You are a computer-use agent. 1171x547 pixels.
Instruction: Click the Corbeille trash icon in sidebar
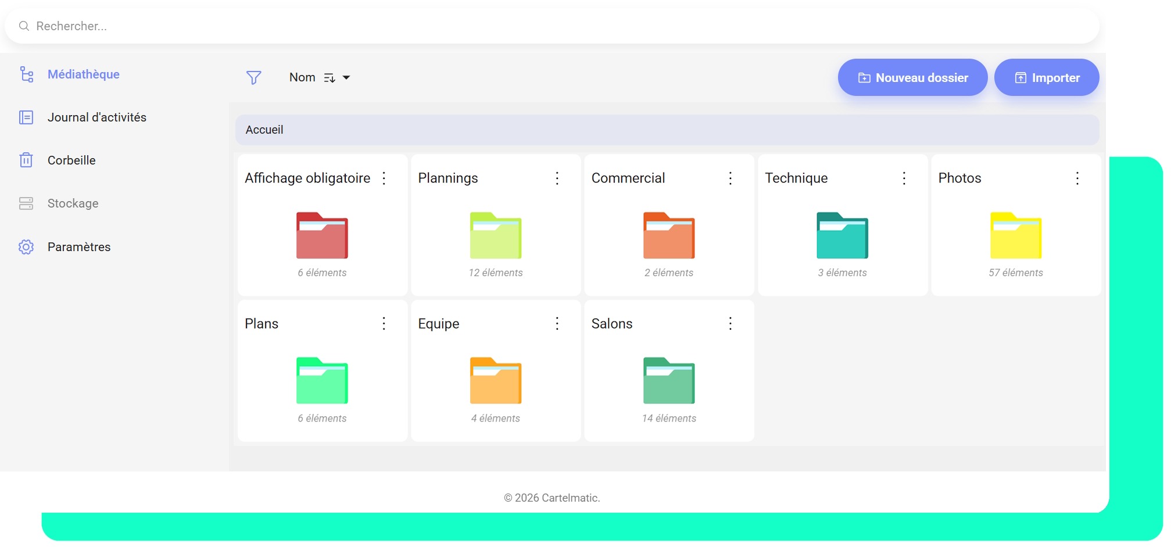pyautogui.click(x=26, y=160)
